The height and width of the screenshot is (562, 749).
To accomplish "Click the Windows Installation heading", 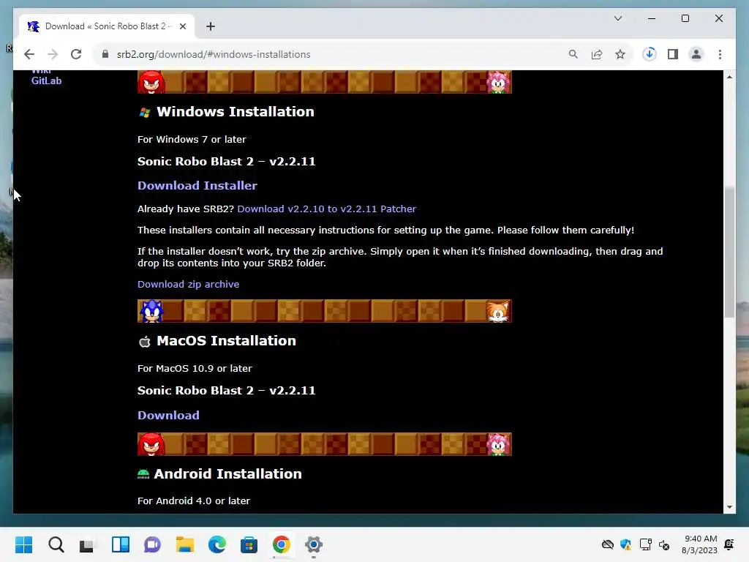I will 236,112.
